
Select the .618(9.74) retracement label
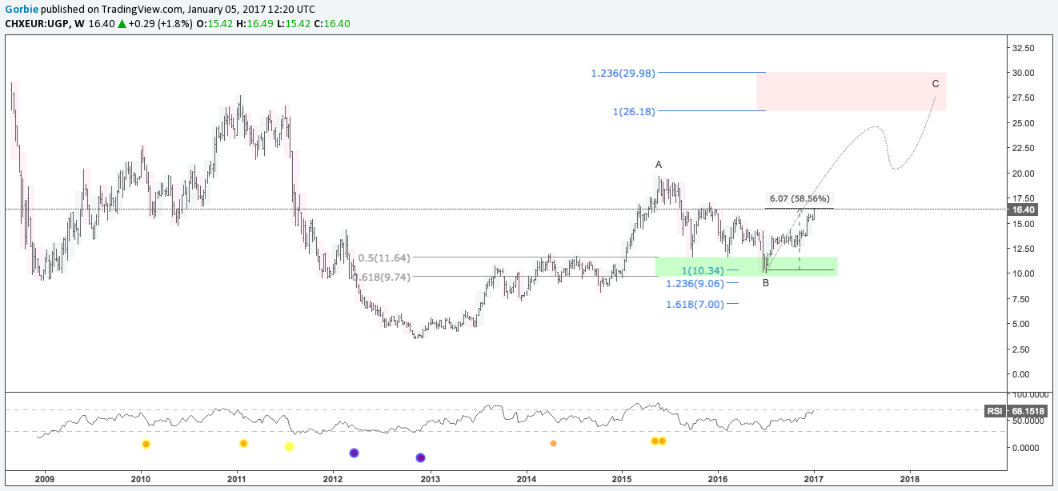382,277
